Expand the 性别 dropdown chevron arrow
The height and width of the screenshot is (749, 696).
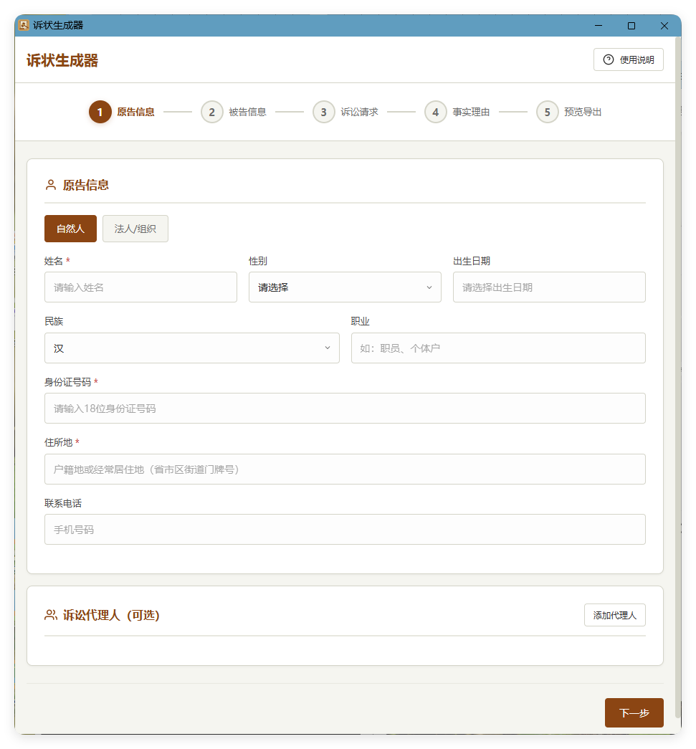(428, 287)
